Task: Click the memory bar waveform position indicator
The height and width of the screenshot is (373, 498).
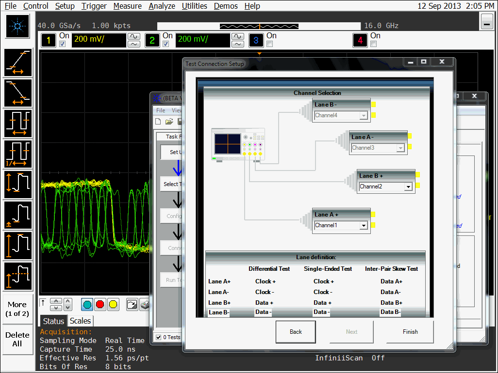Action: click(259, 26)
